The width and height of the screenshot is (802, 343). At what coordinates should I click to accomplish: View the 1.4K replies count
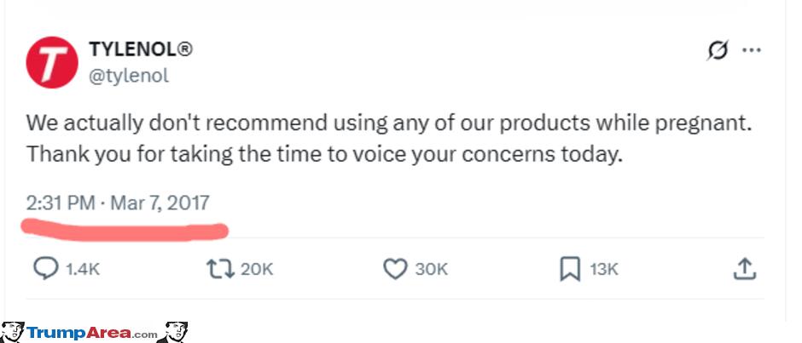coord(84,269)
